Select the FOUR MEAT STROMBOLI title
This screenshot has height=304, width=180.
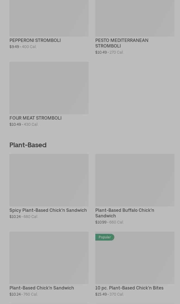coord(35,118)
